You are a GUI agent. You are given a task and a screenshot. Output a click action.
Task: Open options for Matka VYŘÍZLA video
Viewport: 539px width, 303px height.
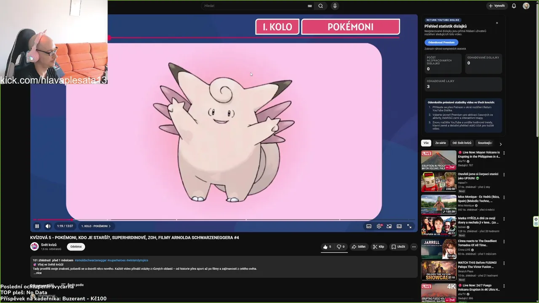[x=504, y=219]
